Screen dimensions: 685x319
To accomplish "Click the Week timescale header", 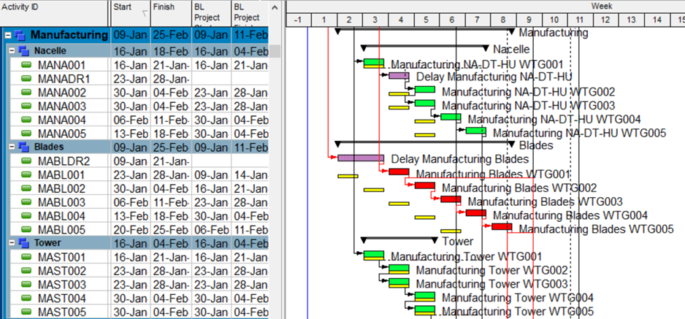I will [601, 6].
